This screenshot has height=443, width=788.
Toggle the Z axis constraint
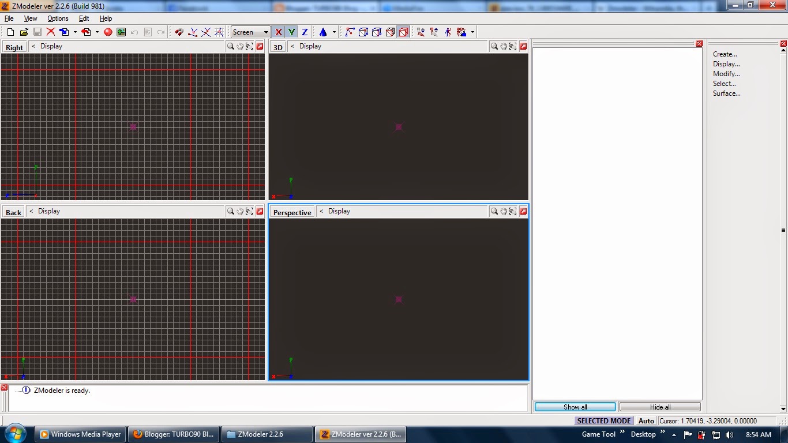305,32
